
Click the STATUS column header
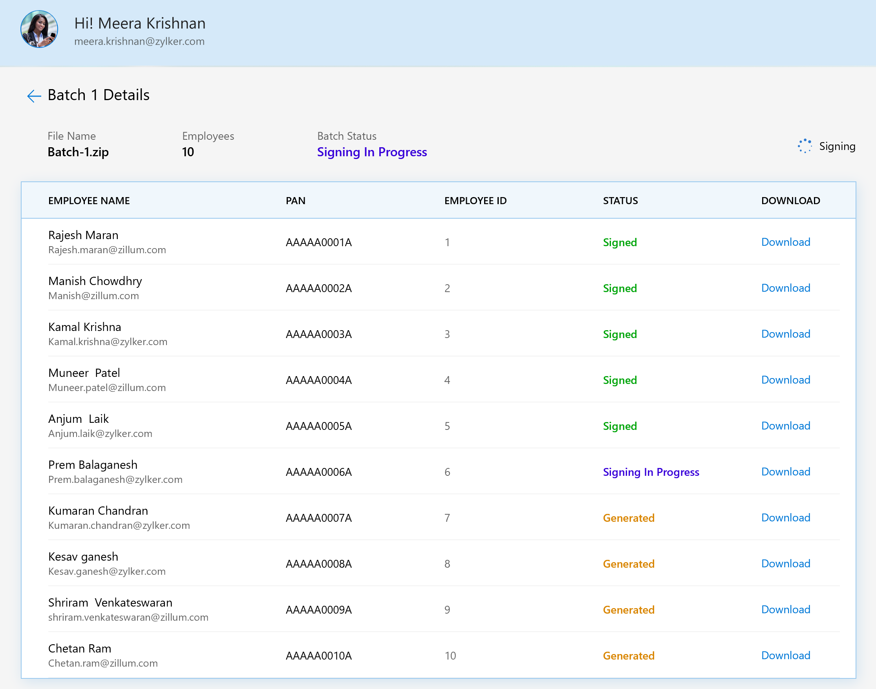click(620, 201)
